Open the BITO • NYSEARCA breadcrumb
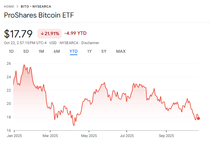Image resolution: width=210 pixels, height=143 pixels. pos(37,6)
